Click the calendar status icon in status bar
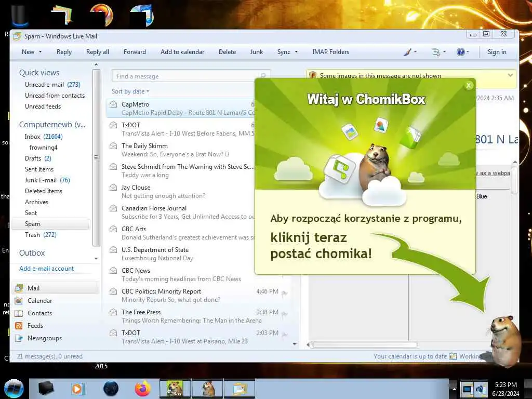This screenshot has height=399, width=532. [x=453, y=356]
